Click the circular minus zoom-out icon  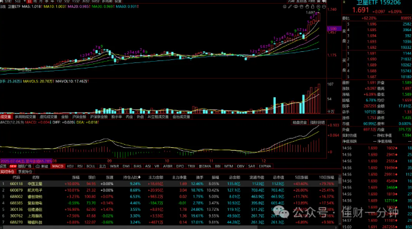324,7
